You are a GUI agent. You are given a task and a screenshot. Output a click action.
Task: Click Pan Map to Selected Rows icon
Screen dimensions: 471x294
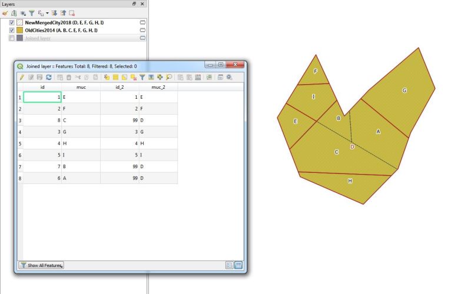(160, 78)
